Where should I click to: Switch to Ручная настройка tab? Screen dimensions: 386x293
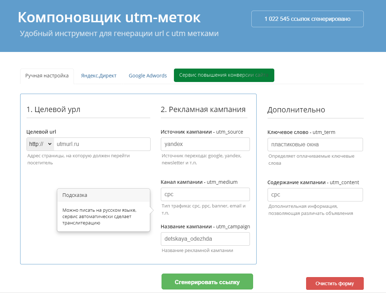pyautogui.click(x=47, y=76)
